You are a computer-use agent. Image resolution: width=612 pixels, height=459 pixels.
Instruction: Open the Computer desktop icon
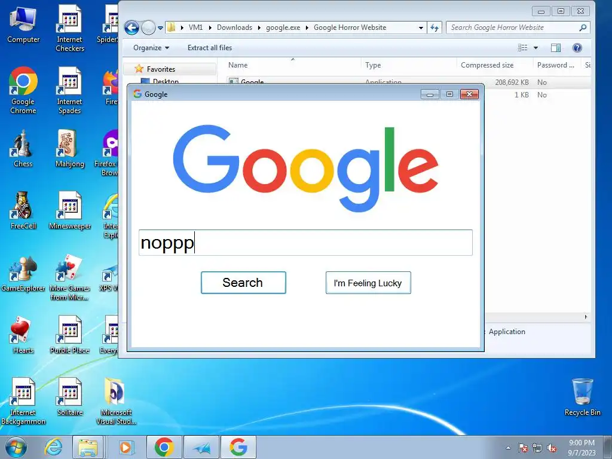(23, 25)
